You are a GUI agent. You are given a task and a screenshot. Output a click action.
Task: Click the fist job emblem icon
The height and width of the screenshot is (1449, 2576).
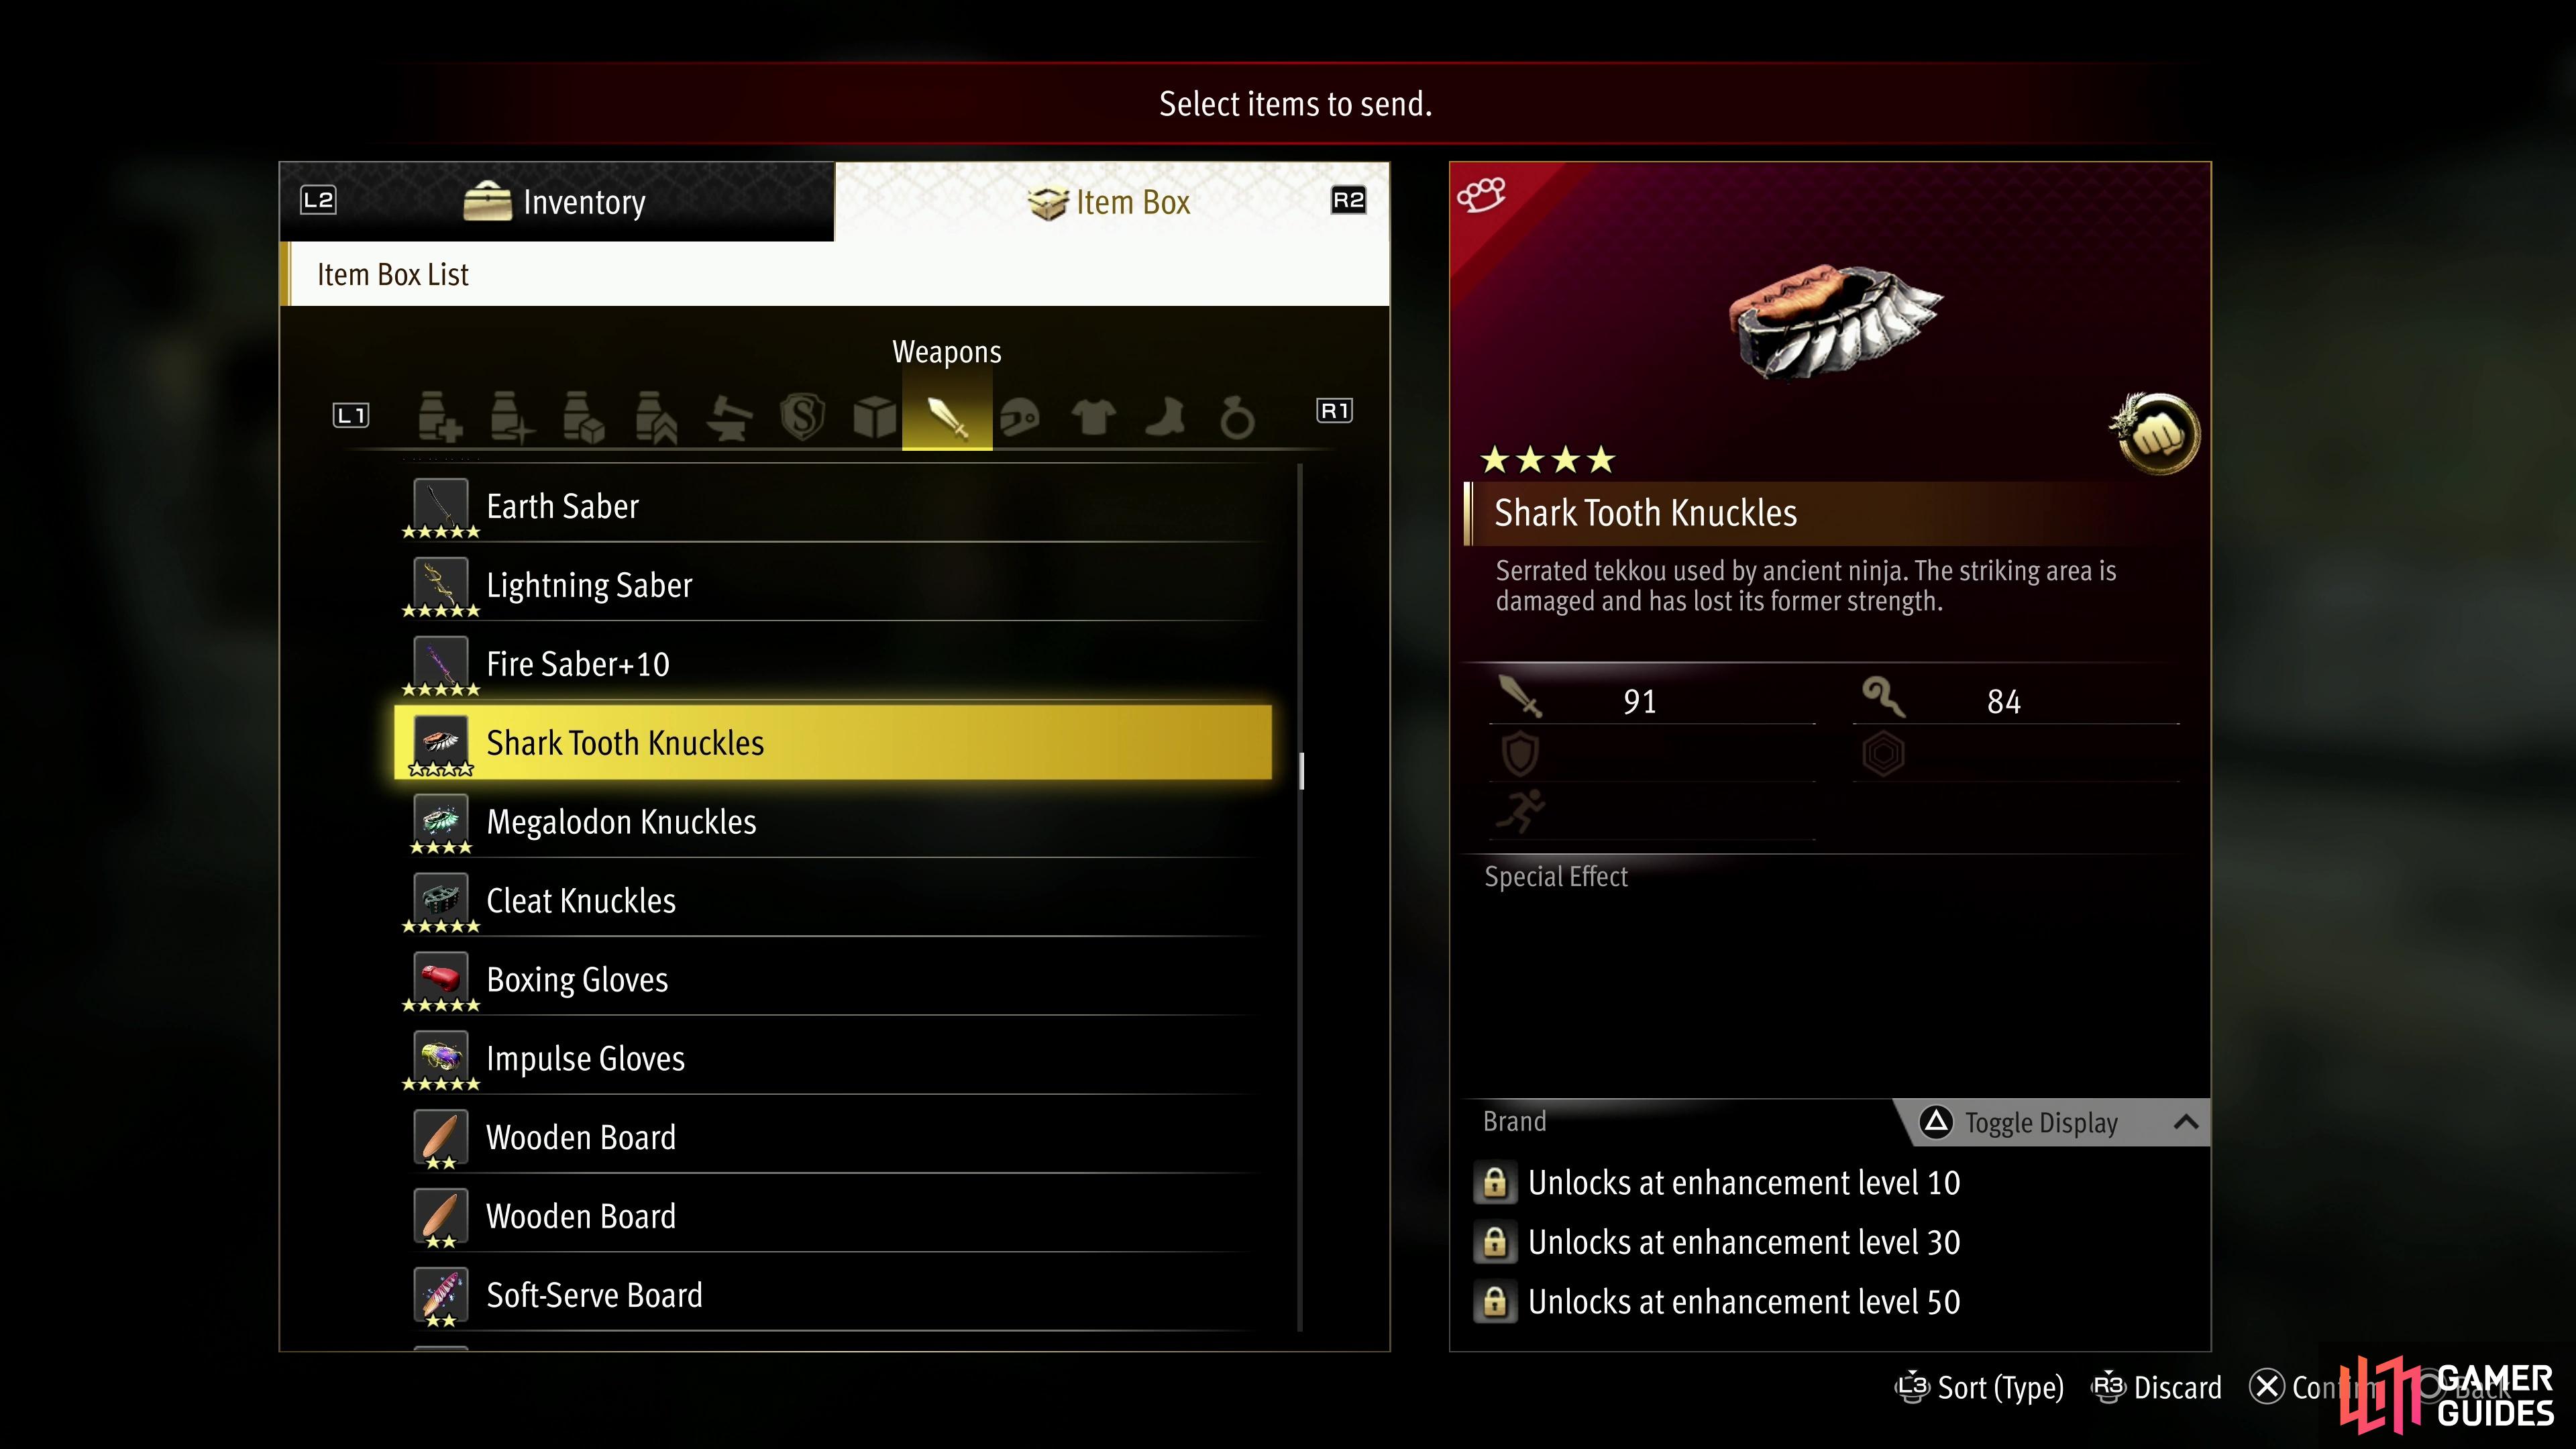[2157, 433]
